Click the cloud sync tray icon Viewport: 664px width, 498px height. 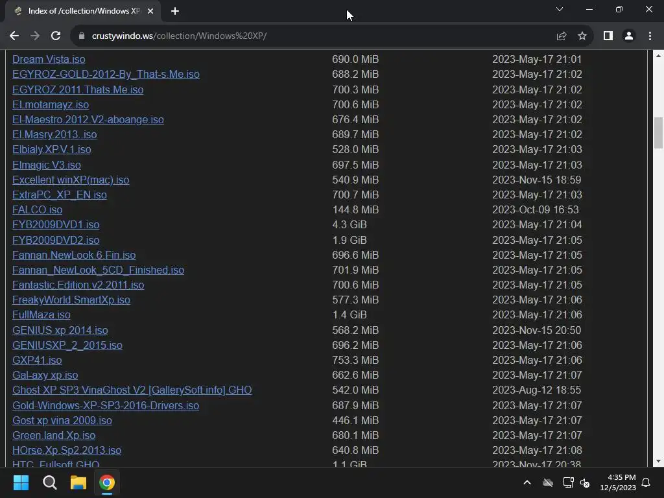point(548,482)
